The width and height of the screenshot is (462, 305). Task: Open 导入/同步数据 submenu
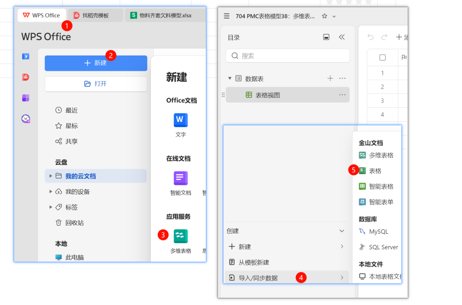coord(286,277)
